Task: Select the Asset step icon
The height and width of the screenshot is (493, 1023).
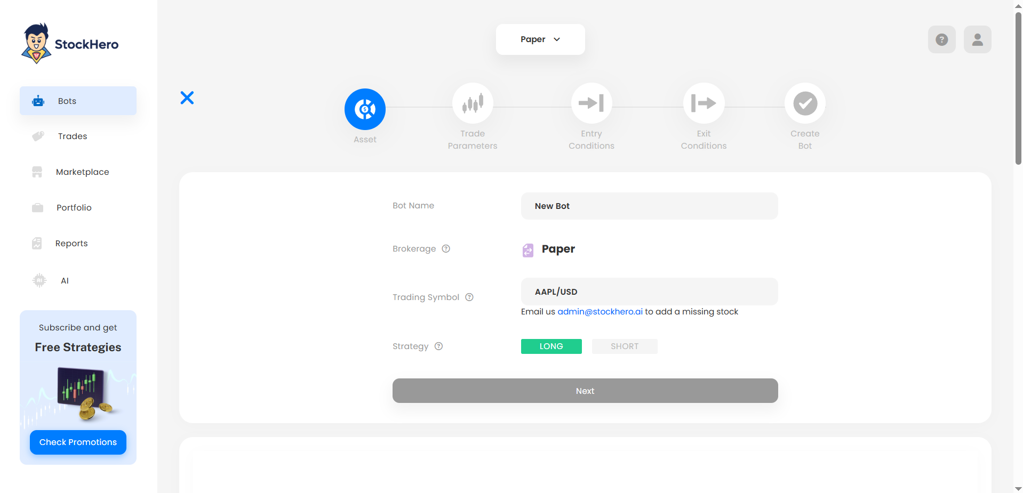Action: pos(365,109)
